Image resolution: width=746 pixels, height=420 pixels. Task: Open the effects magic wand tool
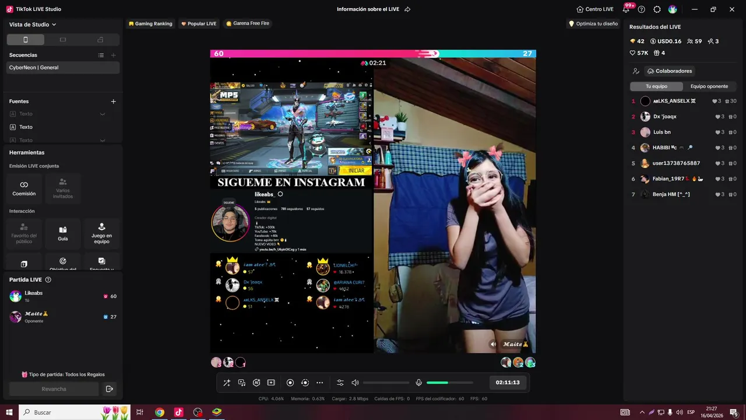coord(227,383)
